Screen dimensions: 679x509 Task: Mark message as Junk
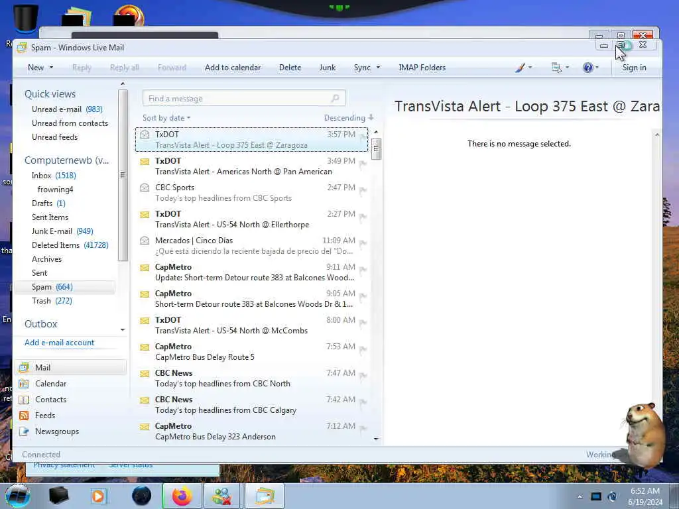tap(328, 68)
